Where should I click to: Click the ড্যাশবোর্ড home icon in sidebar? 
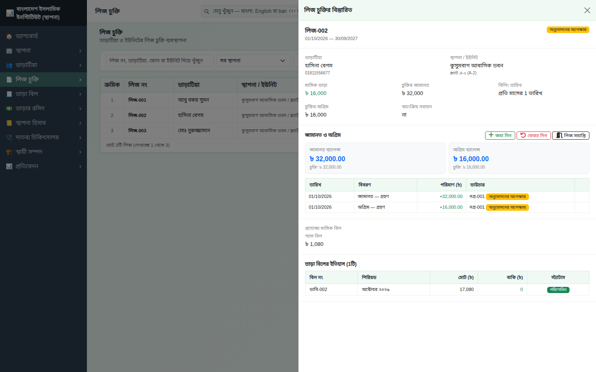point(9,36)
